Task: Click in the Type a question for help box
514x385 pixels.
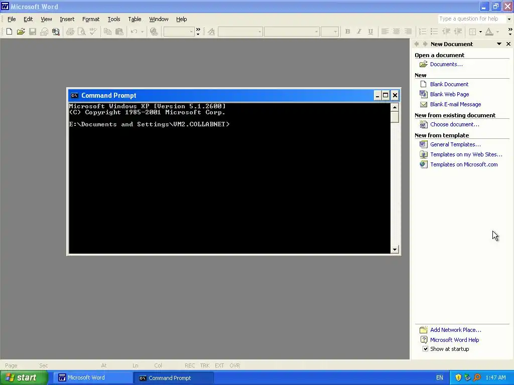Action: point(472,19)
